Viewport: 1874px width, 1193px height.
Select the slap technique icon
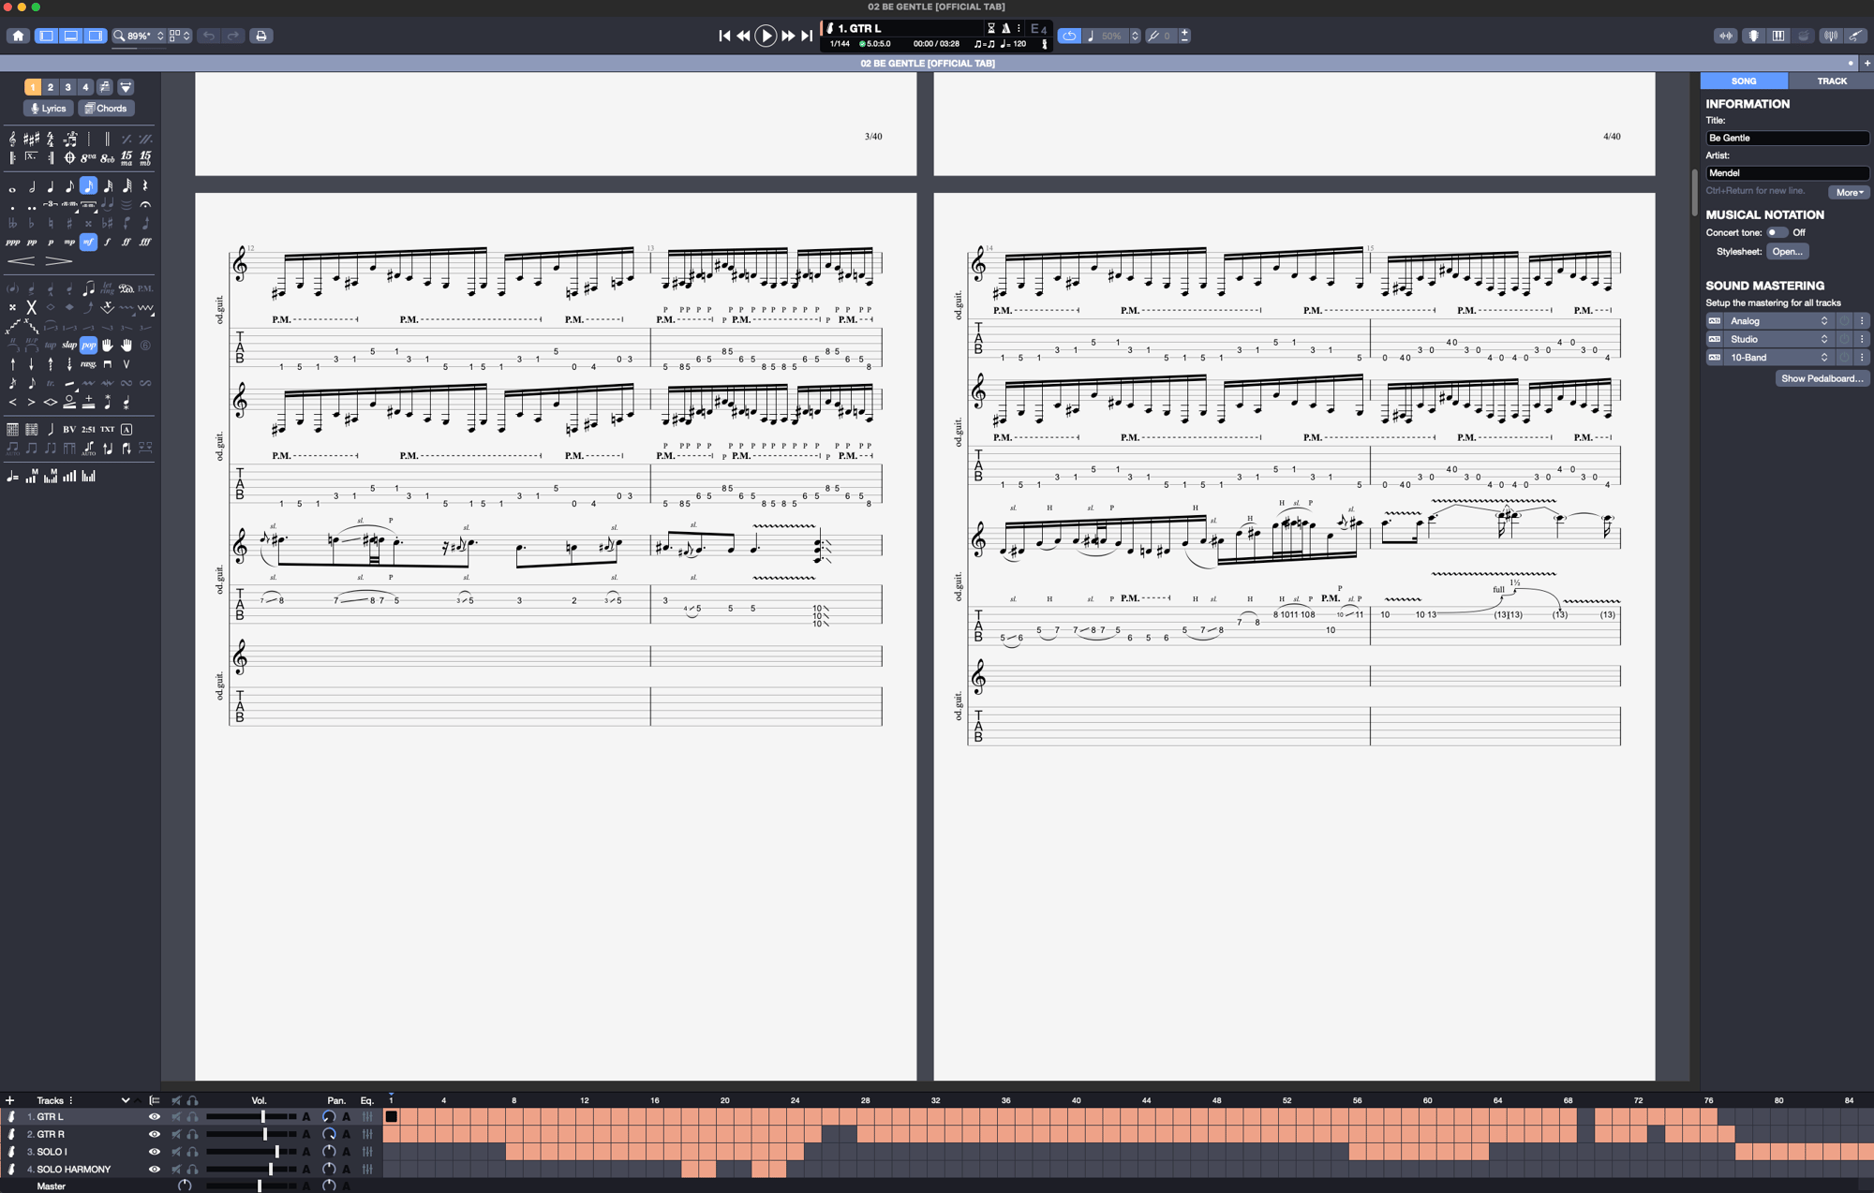tap(69, 345)
